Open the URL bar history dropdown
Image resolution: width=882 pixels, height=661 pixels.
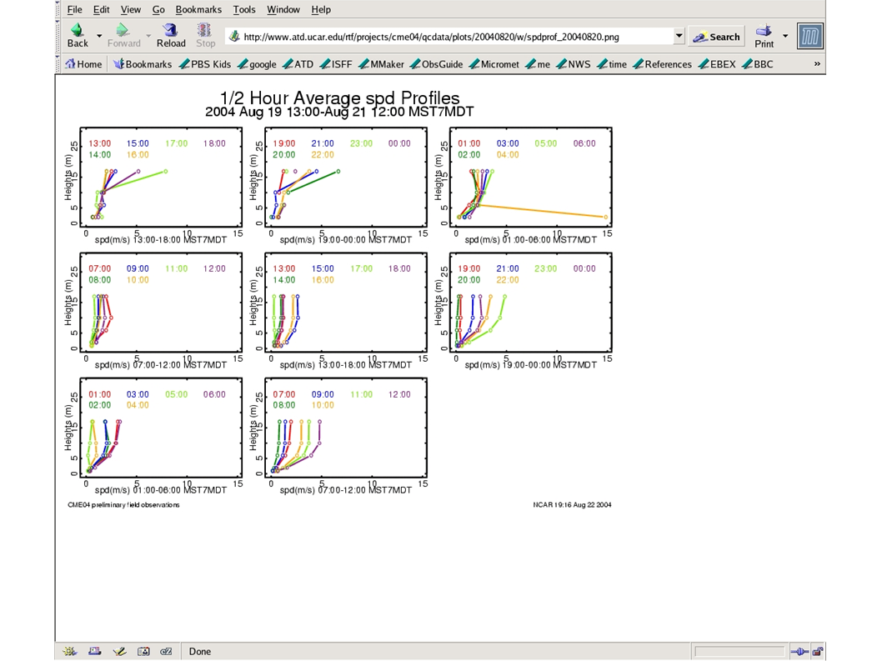point(679,37)
